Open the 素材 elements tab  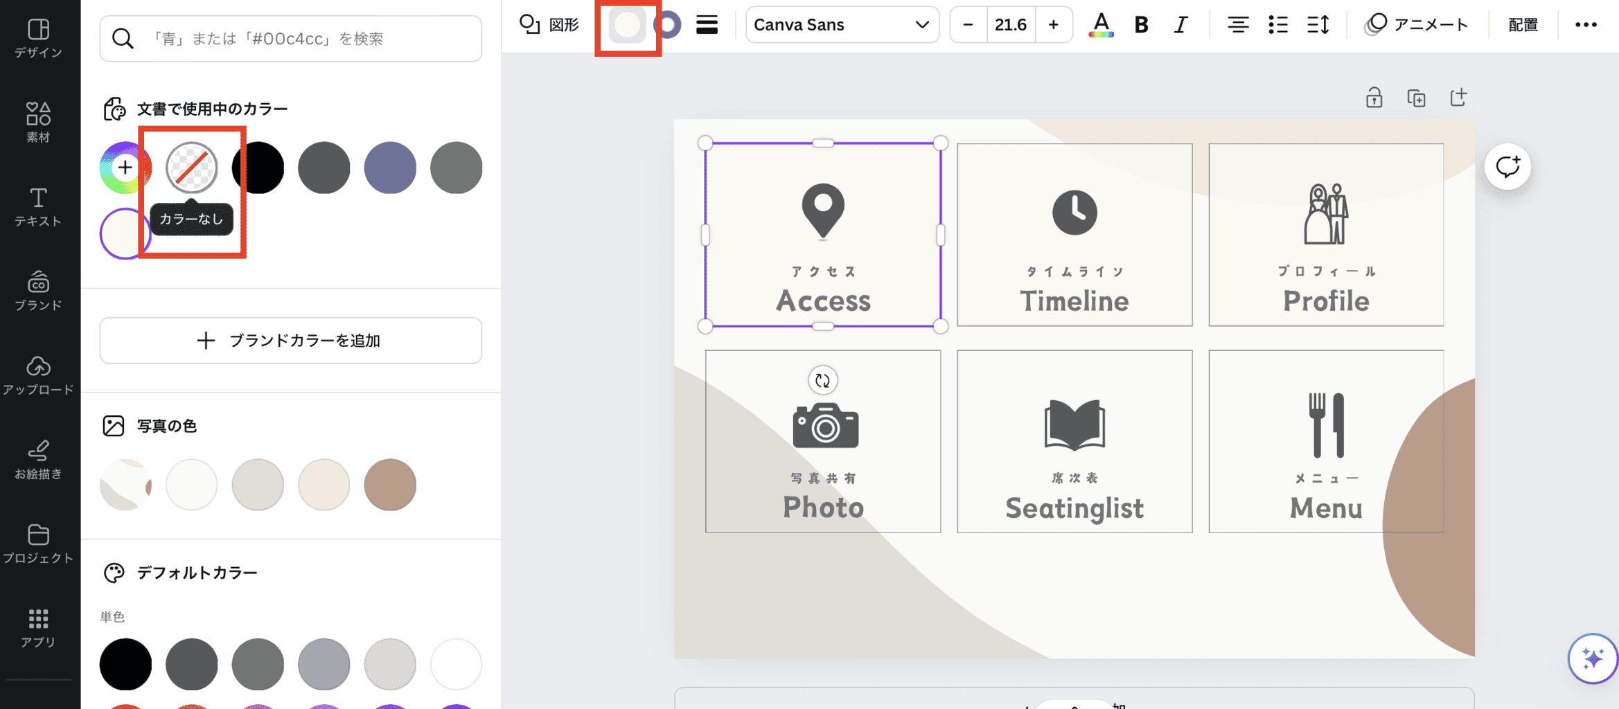point(38,123)
